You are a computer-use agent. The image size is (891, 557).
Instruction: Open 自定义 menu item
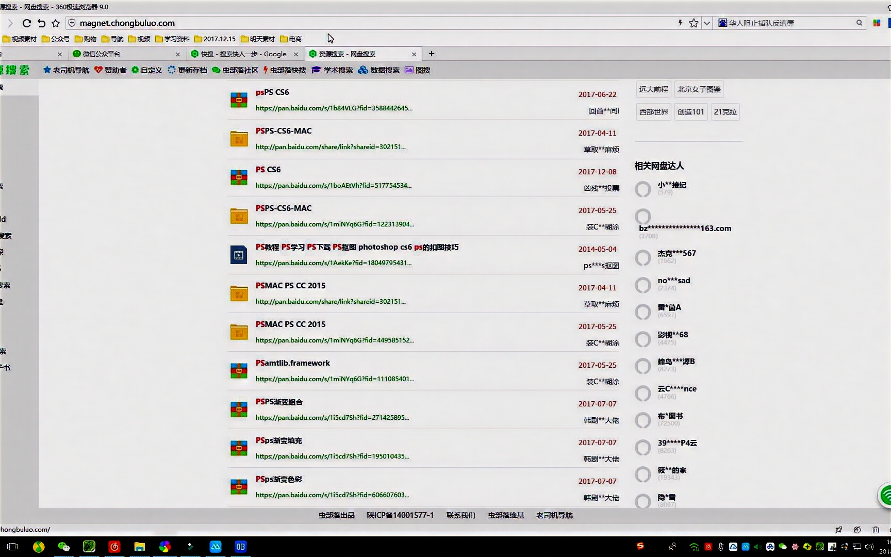coord(146,70)
